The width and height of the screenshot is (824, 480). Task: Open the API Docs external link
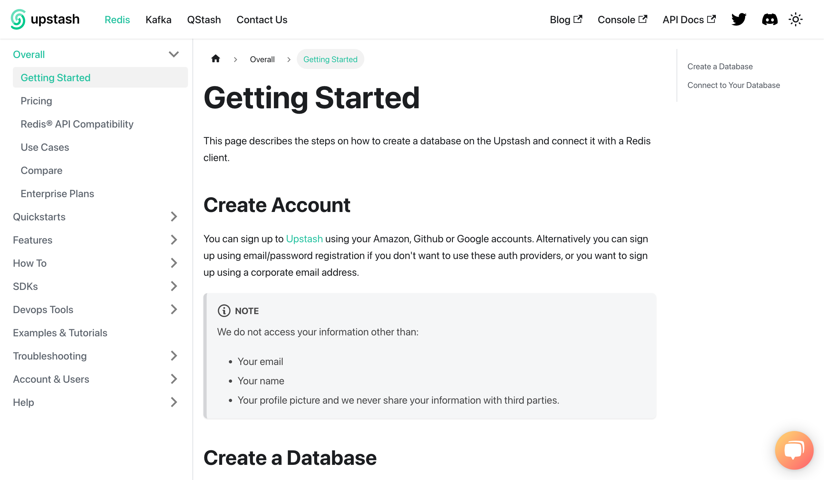(x=689, y=20)
